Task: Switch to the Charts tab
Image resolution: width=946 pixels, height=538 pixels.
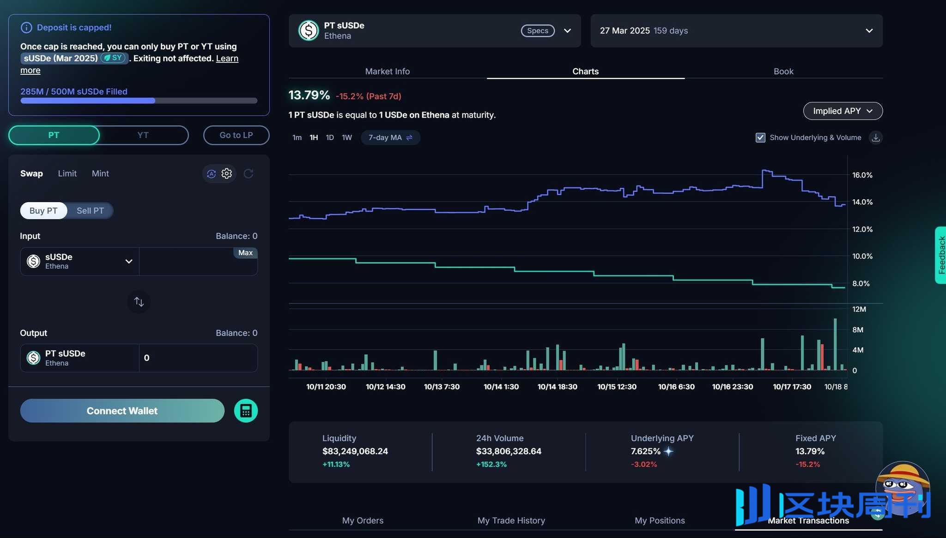Action: pos(585,72)
